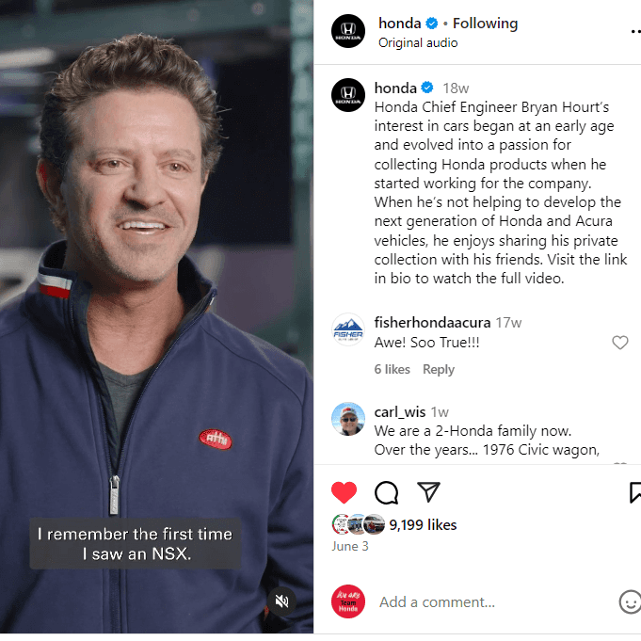Viewport: 641px width, 641px height.
Task: Like fisherhondaacura's comment heart
Action: 619,343
